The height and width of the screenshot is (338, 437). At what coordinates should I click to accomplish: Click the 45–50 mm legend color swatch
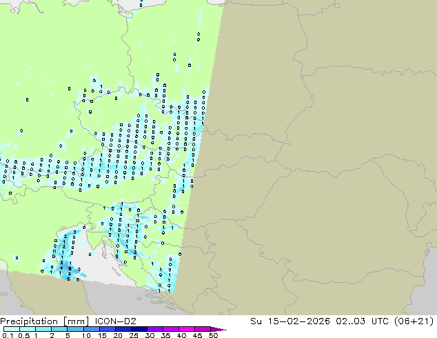tap(203, 329)
